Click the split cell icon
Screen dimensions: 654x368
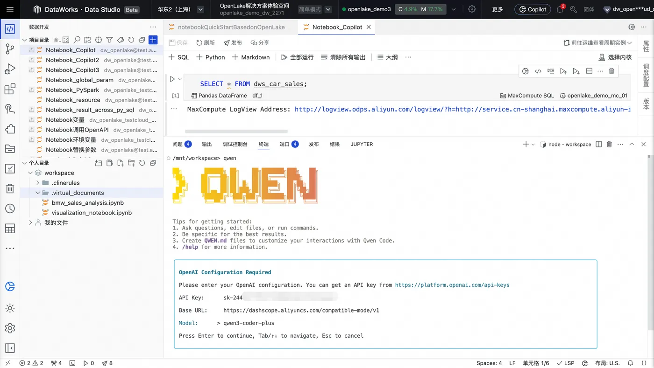[589, 71]
